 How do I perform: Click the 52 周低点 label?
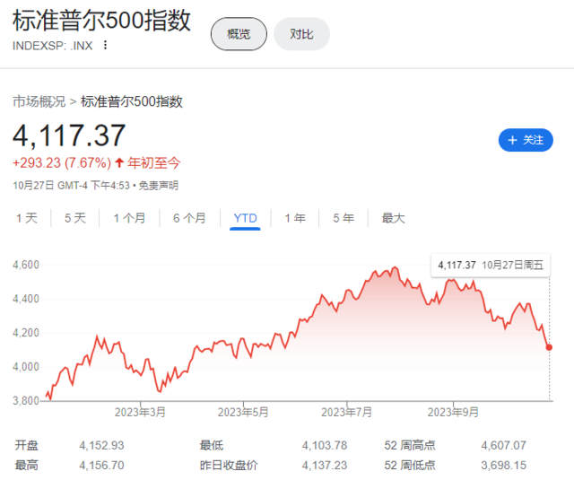coord(410,465)
